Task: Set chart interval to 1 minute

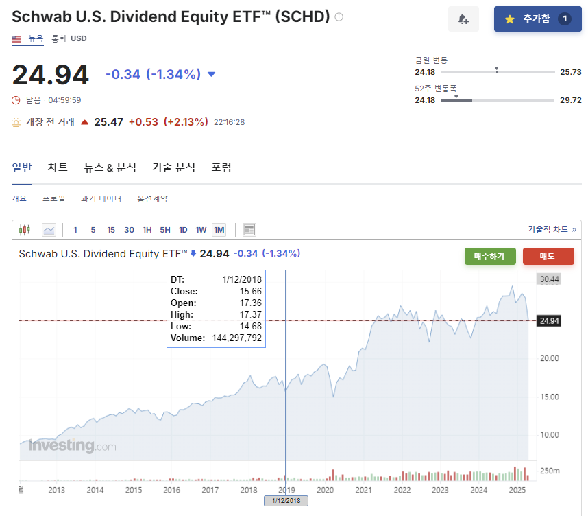Action: (75, 230)
